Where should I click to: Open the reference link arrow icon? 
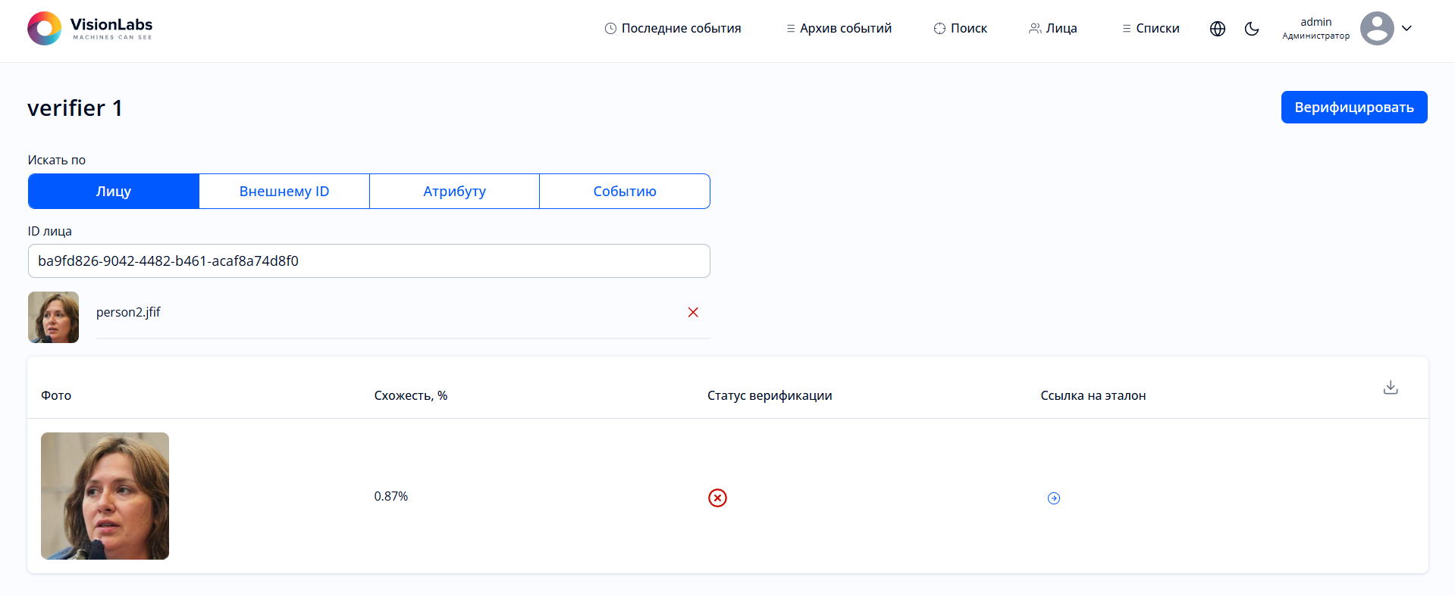tap(1054, 498)
